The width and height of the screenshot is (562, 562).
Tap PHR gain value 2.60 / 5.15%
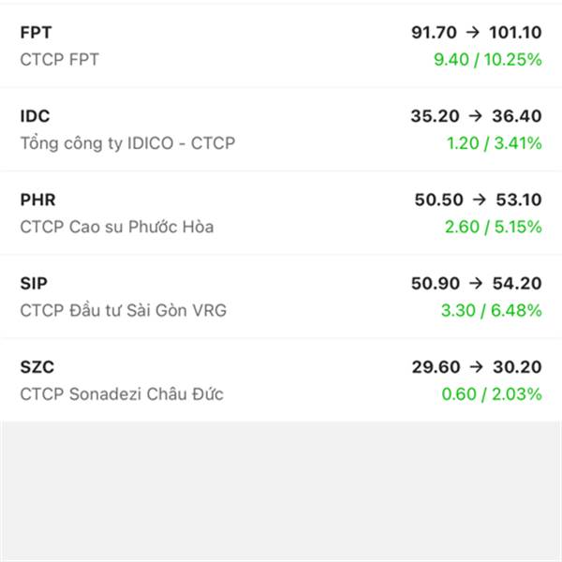point(494,227)
